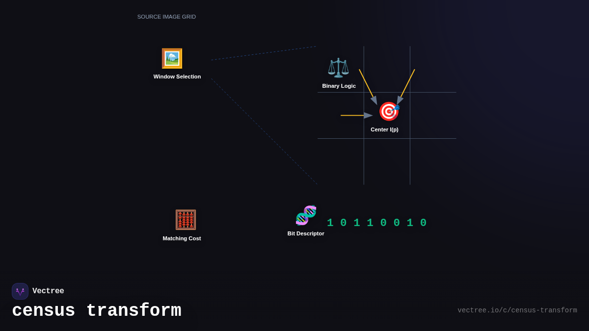The image size is (589, 331).
Task: Click the Center I(p) target icon
Action: 389,111
